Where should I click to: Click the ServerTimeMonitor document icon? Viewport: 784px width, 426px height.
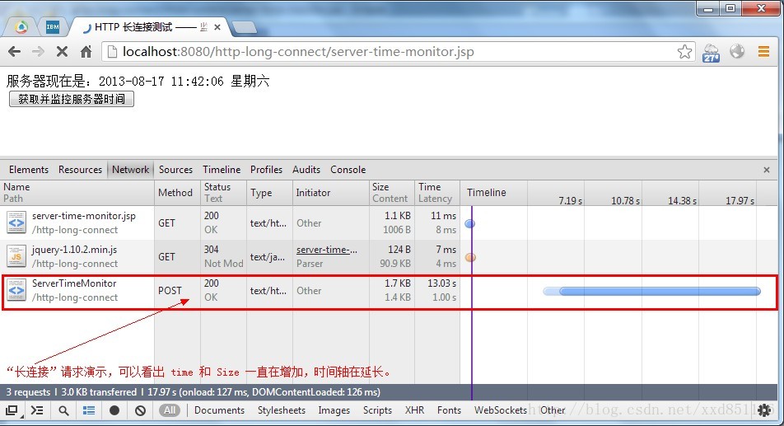coord(16,290)
